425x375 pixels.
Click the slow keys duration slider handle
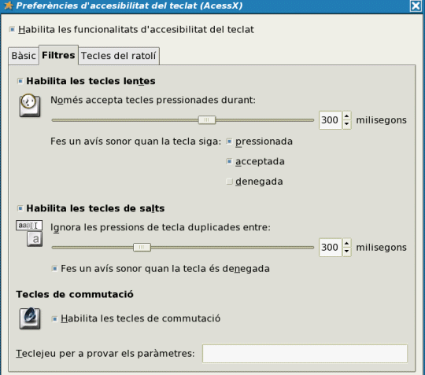coord(207,120)
